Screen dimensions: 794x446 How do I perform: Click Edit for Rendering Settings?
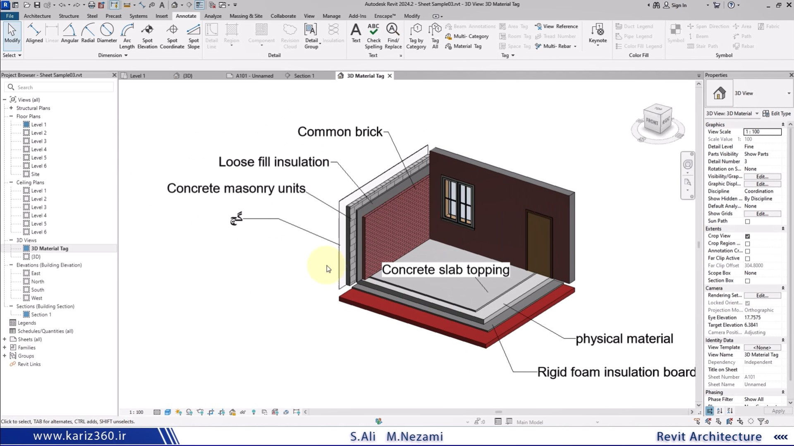[x=762, y=296]
